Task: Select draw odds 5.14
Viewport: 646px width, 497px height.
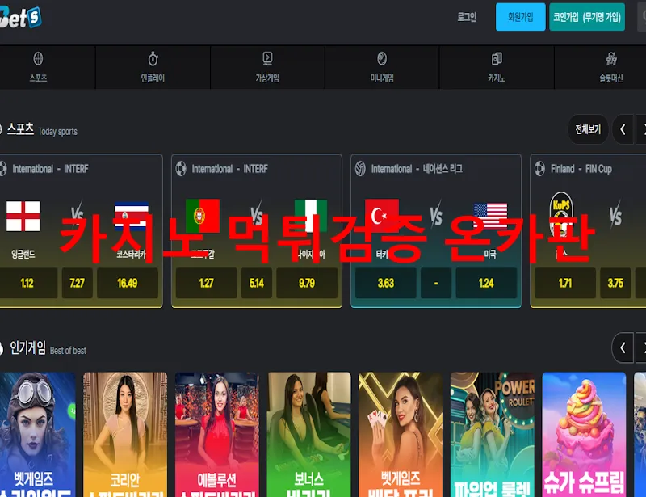Action: point(256,283)
